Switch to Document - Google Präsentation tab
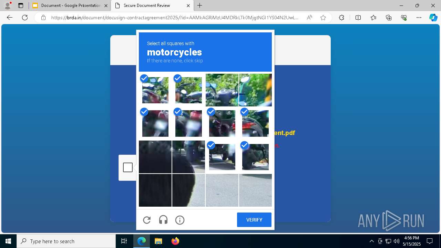Viewport: 441px width, 248px height. [x=70, y=6]
